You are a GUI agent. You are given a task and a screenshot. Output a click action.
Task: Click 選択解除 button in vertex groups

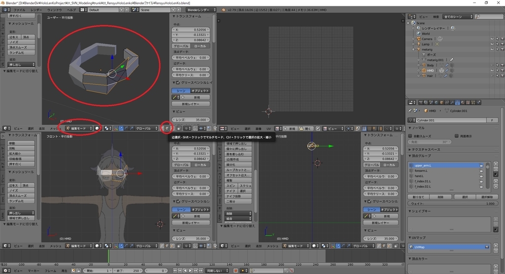coord(487,197)
